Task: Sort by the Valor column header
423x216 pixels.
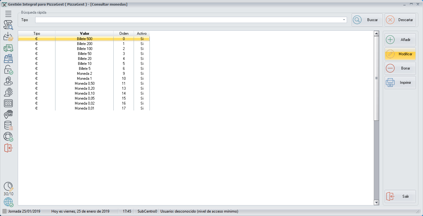Action: (84, 34)
